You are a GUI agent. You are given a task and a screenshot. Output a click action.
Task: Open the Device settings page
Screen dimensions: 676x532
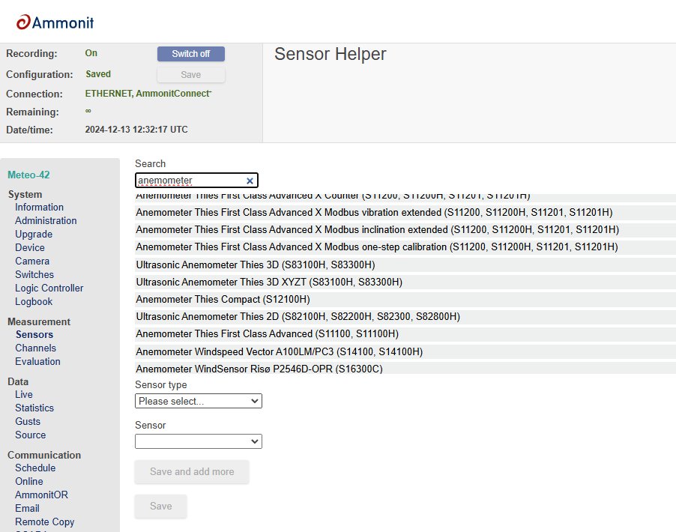click(30, 247)
